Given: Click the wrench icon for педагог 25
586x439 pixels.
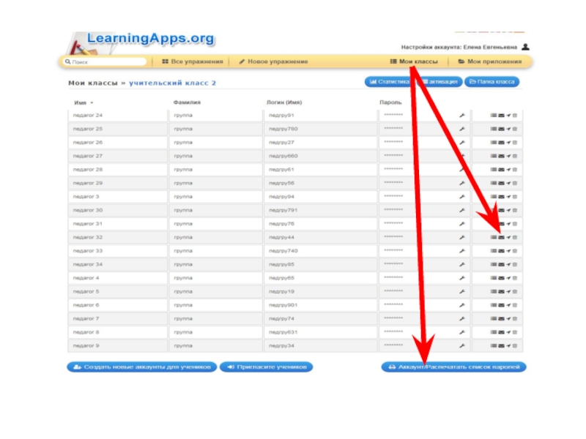Looking at the screenshot, I should tap(462, 129).
